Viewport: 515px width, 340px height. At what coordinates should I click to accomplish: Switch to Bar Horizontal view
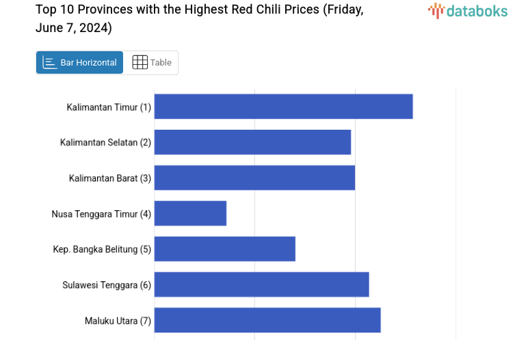click(x=80, y=63)
